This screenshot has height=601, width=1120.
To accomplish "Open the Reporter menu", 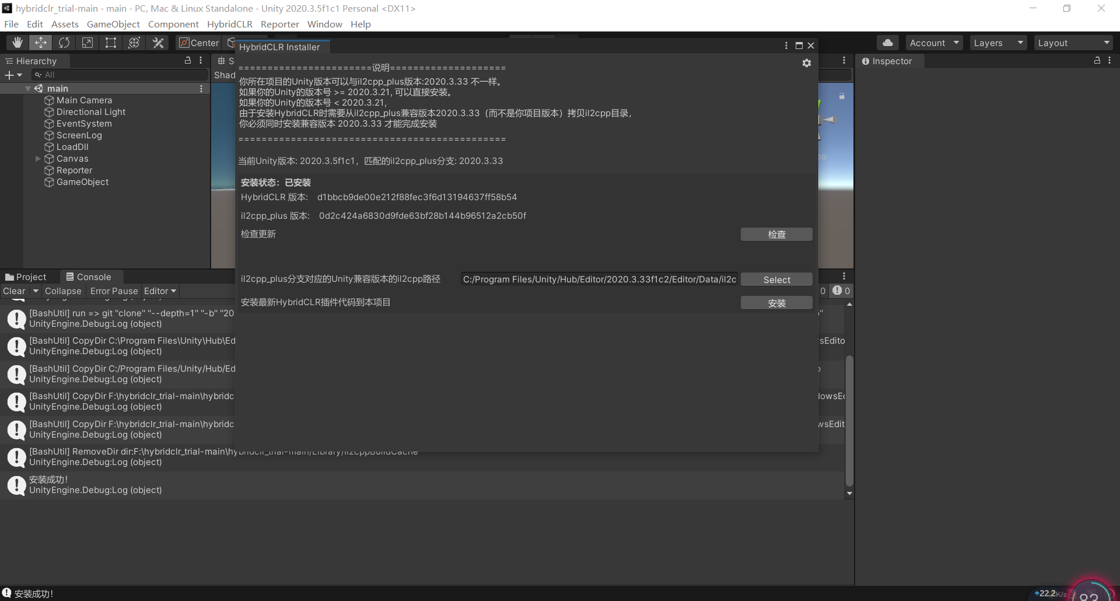I will (280, 24).
